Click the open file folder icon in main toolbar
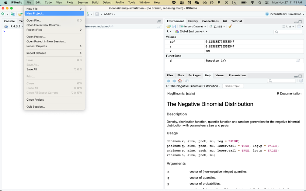306x191 pixels. click(x=20, y=14)
